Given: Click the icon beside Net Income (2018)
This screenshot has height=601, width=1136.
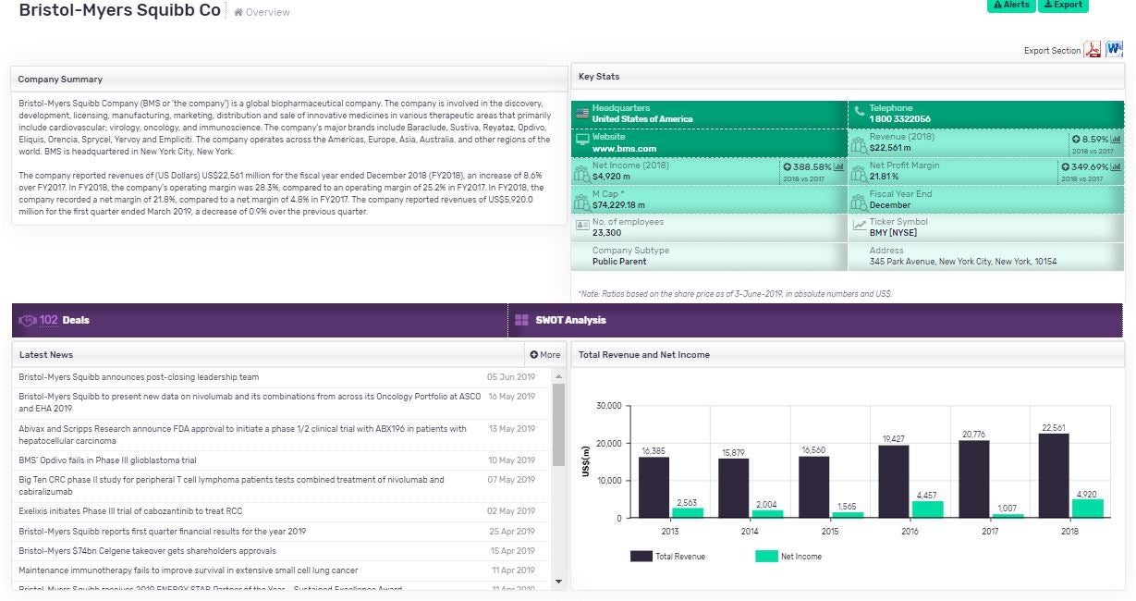Looking at the screenshot, I should [582, 173].
